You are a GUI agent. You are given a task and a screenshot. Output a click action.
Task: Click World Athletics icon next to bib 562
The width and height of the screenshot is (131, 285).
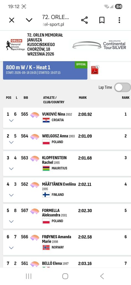(x=35, y=185)
